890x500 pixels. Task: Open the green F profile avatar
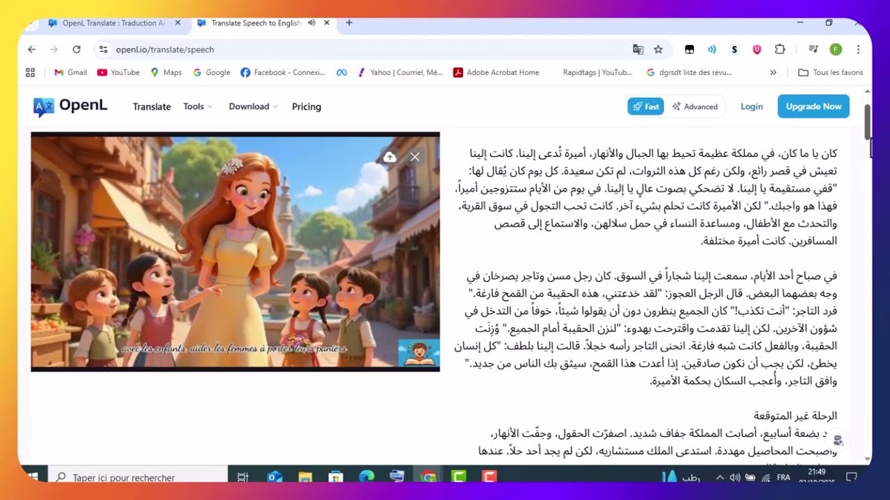pos(836,49)
